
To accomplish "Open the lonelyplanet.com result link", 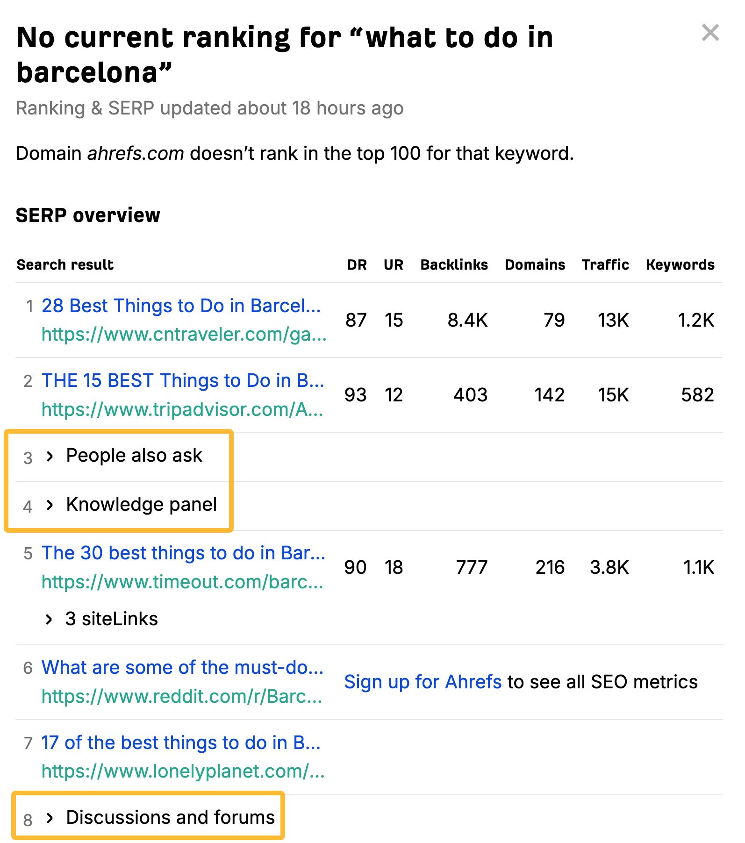I will 182,743.
